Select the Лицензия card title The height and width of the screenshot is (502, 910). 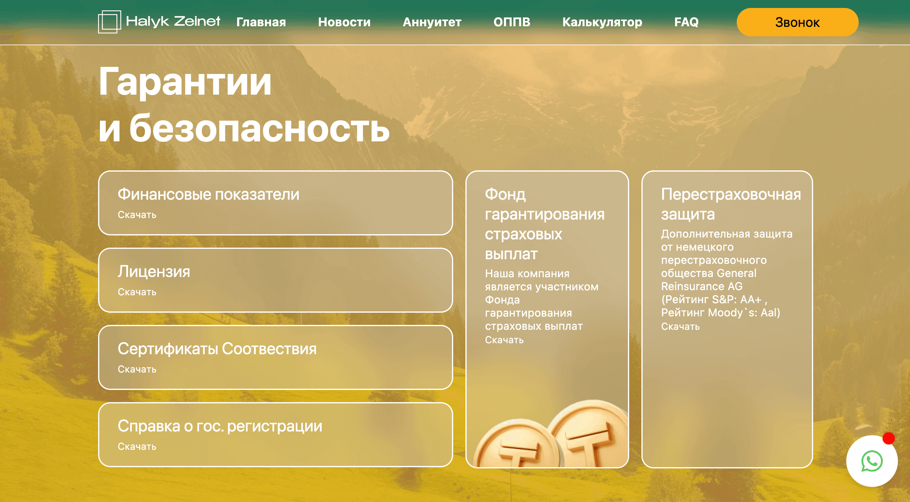pyautogui.click(x=154, y=271)
